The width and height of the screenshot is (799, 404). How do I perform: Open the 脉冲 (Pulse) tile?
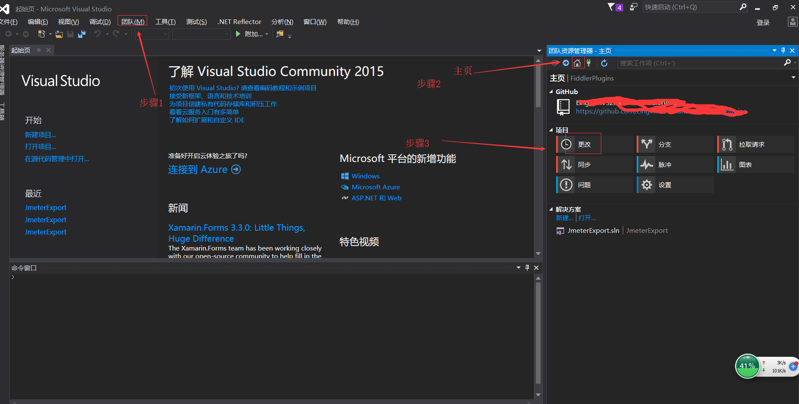point(675,164)
